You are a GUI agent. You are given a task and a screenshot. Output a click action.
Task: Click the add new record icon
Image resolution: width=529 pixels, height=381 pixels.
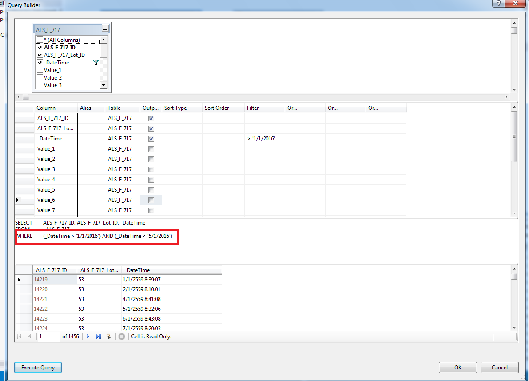[108, 337]
